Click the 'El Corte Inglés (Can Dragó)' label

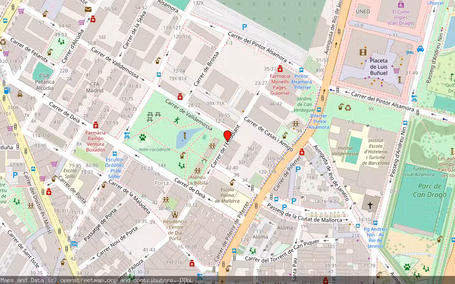401,18
